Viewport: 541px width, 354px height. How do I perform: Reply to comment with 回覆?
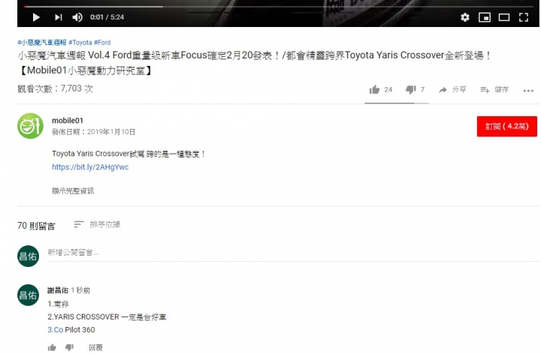95,347
